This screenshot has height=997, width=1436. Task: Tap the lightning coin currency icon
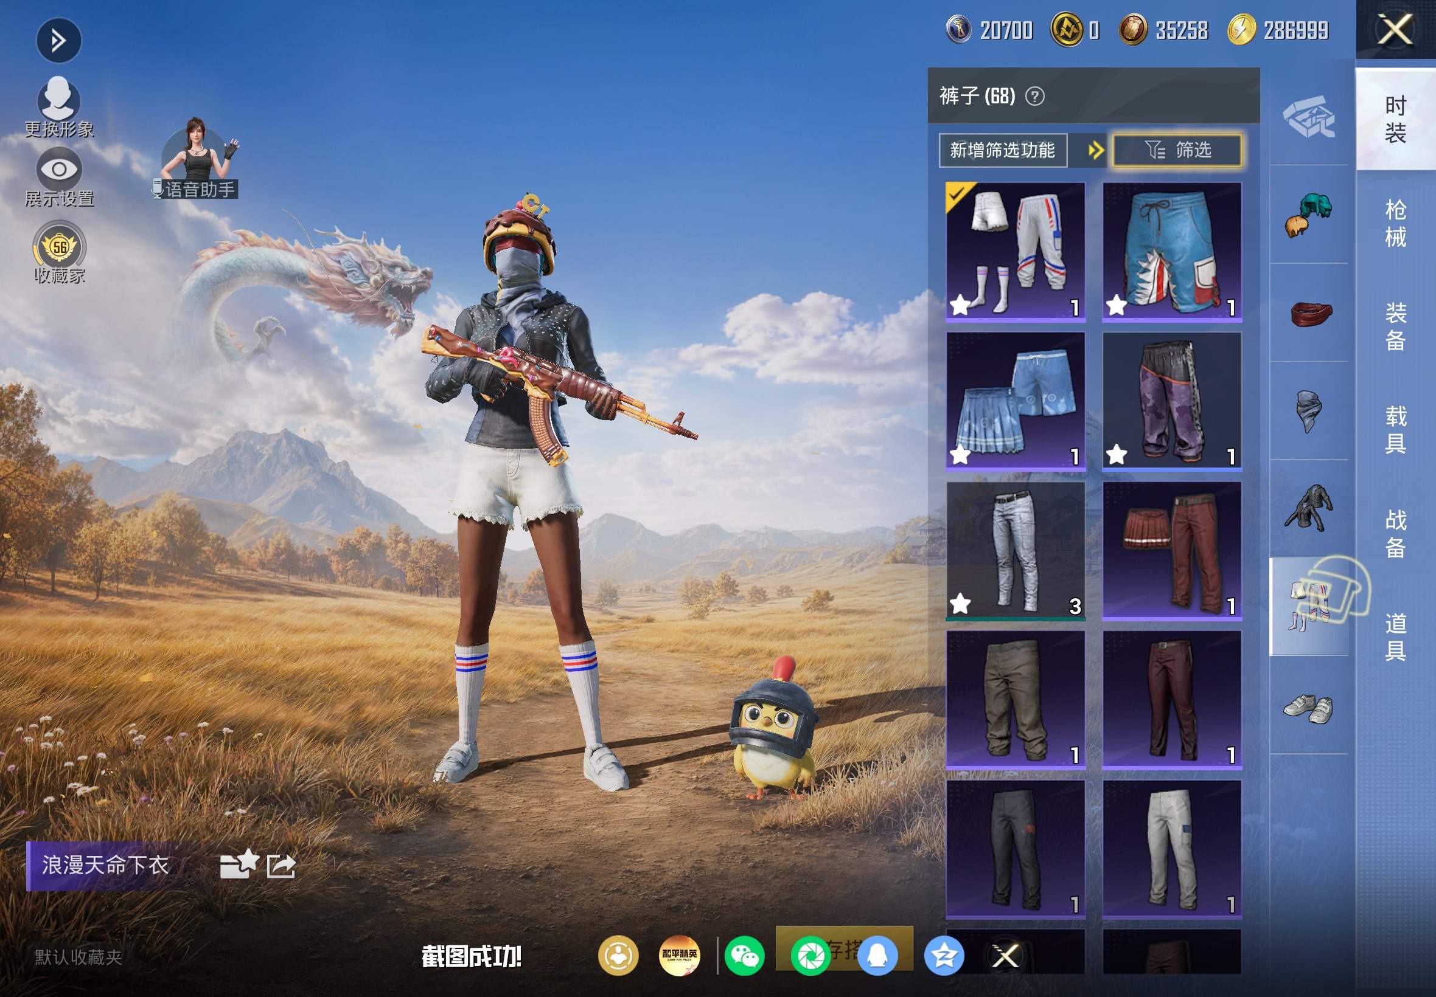pyautogui.click(x=1241, y=29)
